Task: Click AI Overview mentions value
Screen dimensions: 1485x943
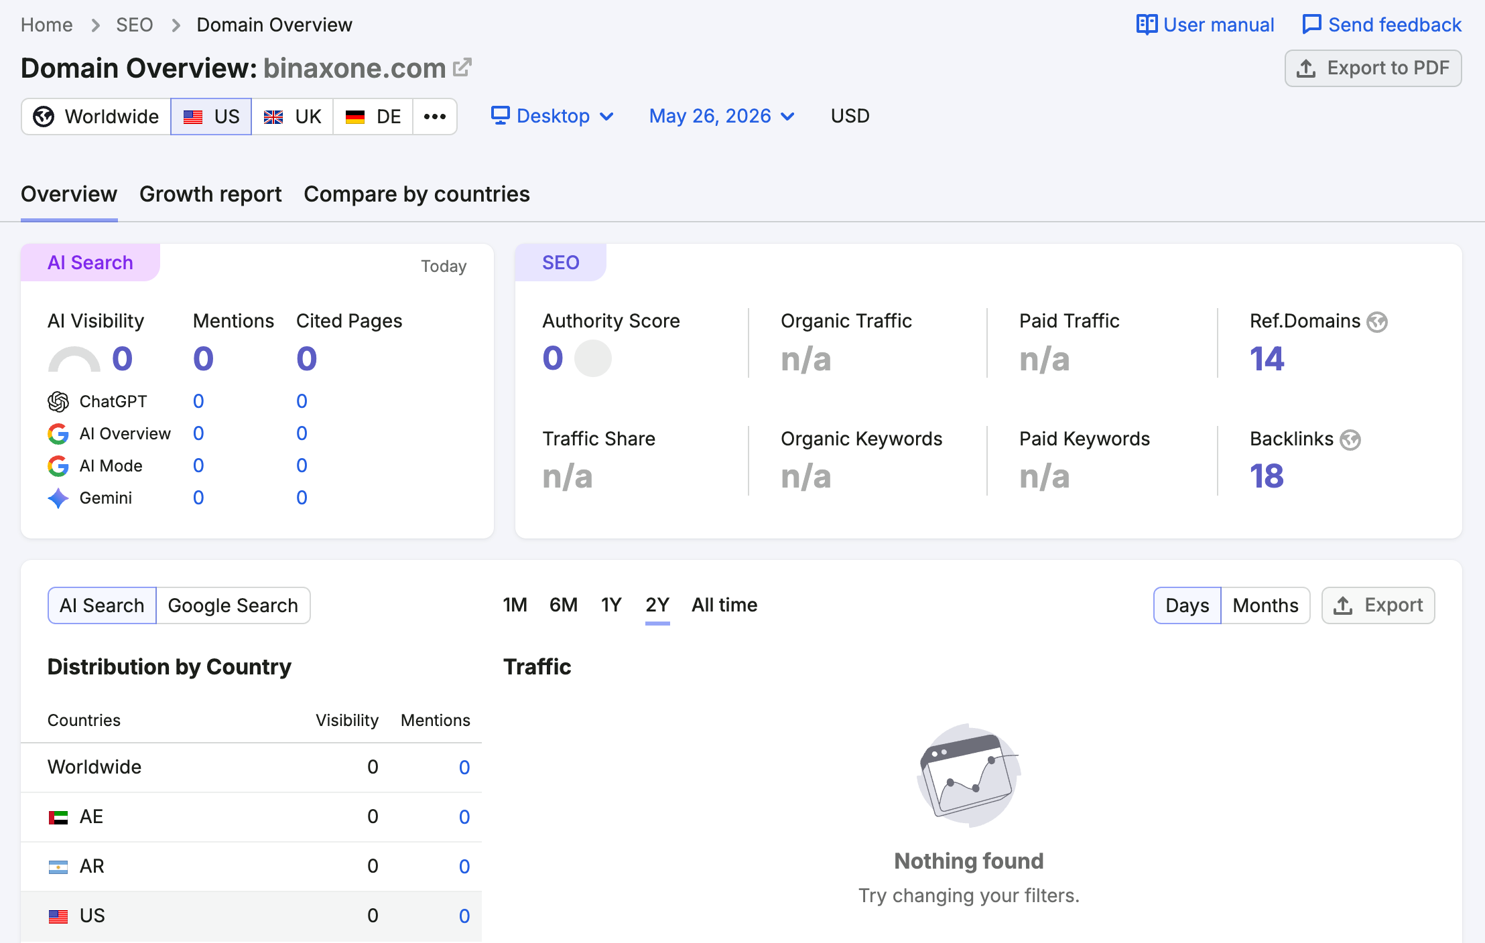Action: (198, 433)
